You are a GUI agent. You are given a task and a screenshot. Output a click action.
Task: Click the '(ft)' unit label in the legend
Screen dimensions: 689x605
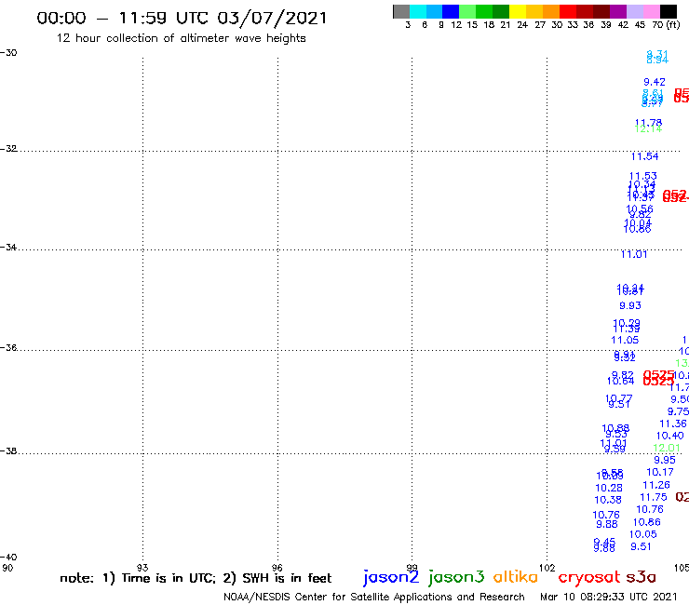[673, 24]
